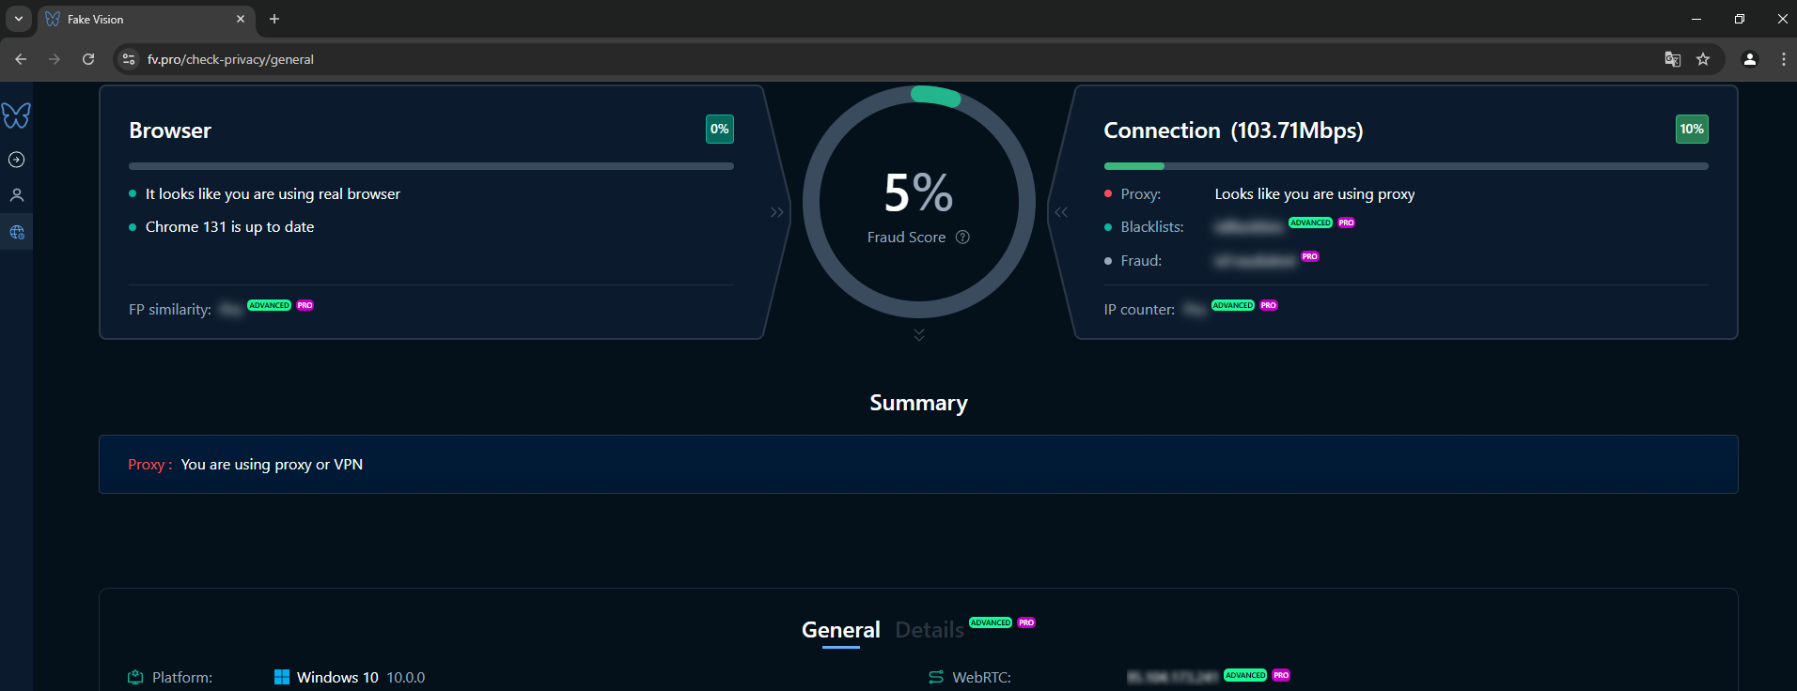Switch to the General tab
Viewport: 1797px width, 691px height.
pos(840,630)
